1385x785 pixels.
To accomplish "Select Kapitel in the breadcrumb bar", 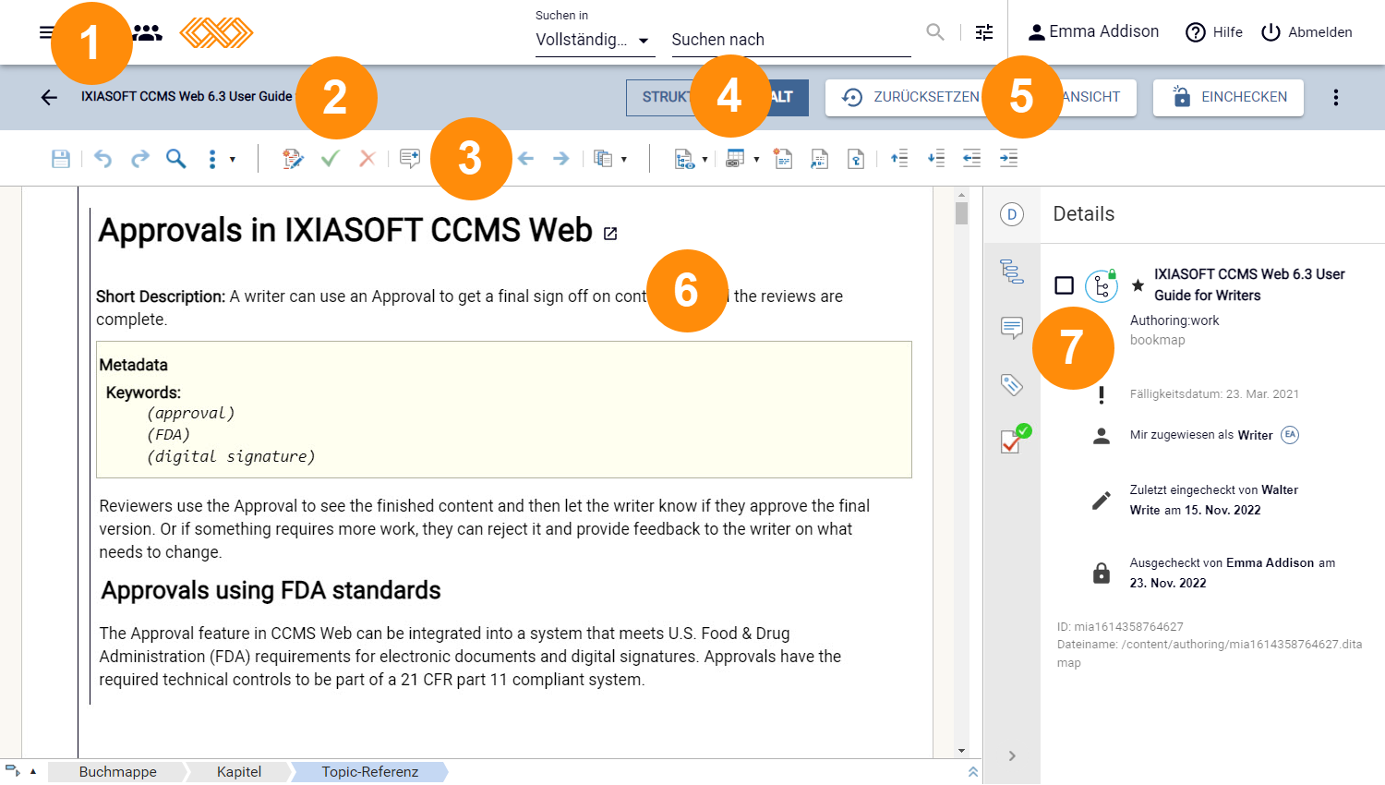I will click(239, 772).
